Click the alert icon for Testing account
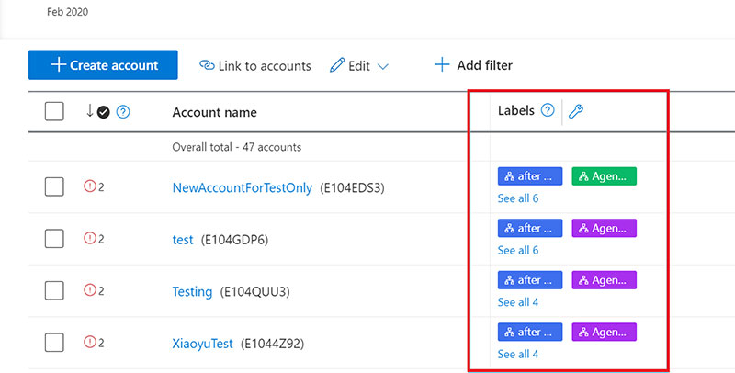The height and width of the screenshot is (373, 735). click(89, 290)
